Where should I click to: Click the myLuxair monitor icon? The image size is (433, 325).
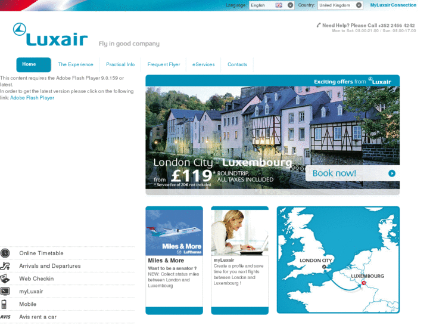5,291
